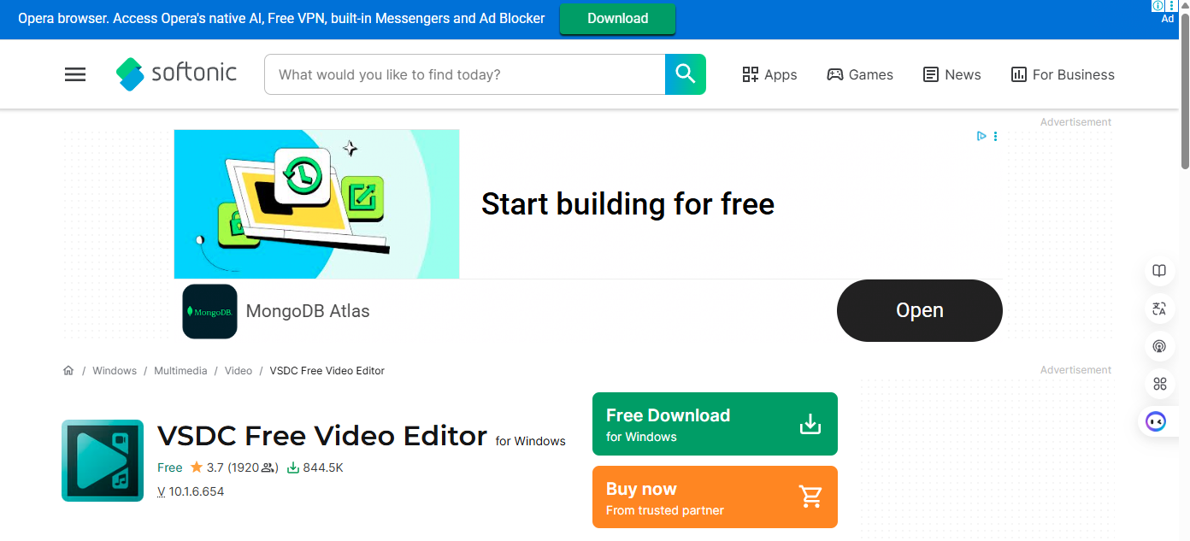Click the VSDC Free Video Editor app icon
Image resolution: width=1190 pixels, height=541 pixels.
103,461
